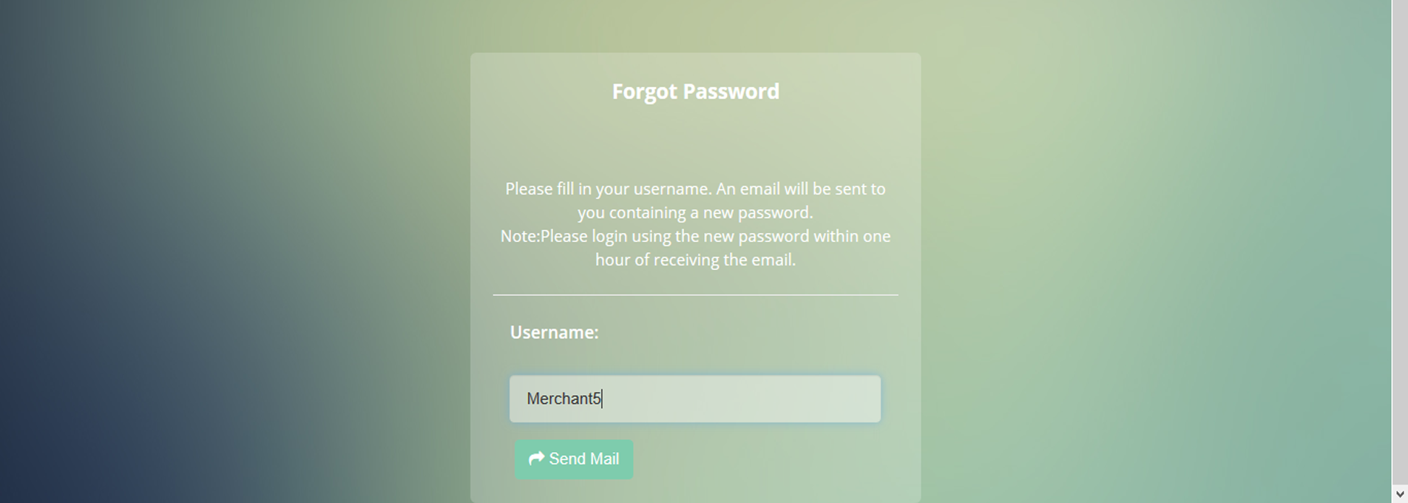Screen dimensions: 1408x503
Task: Click the 'Note:Please login' text line
Action: [695, 237]
